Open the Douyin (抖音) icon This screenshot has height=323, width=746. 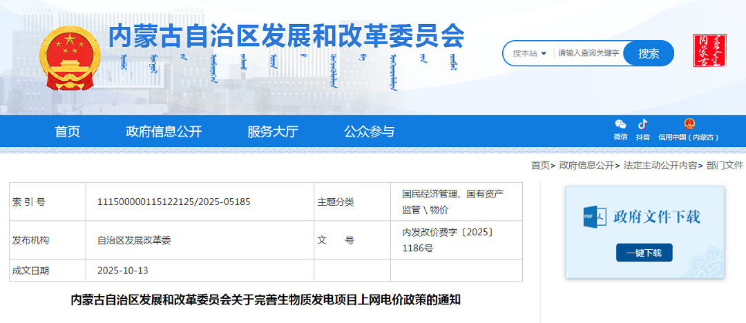pos(642,125)
